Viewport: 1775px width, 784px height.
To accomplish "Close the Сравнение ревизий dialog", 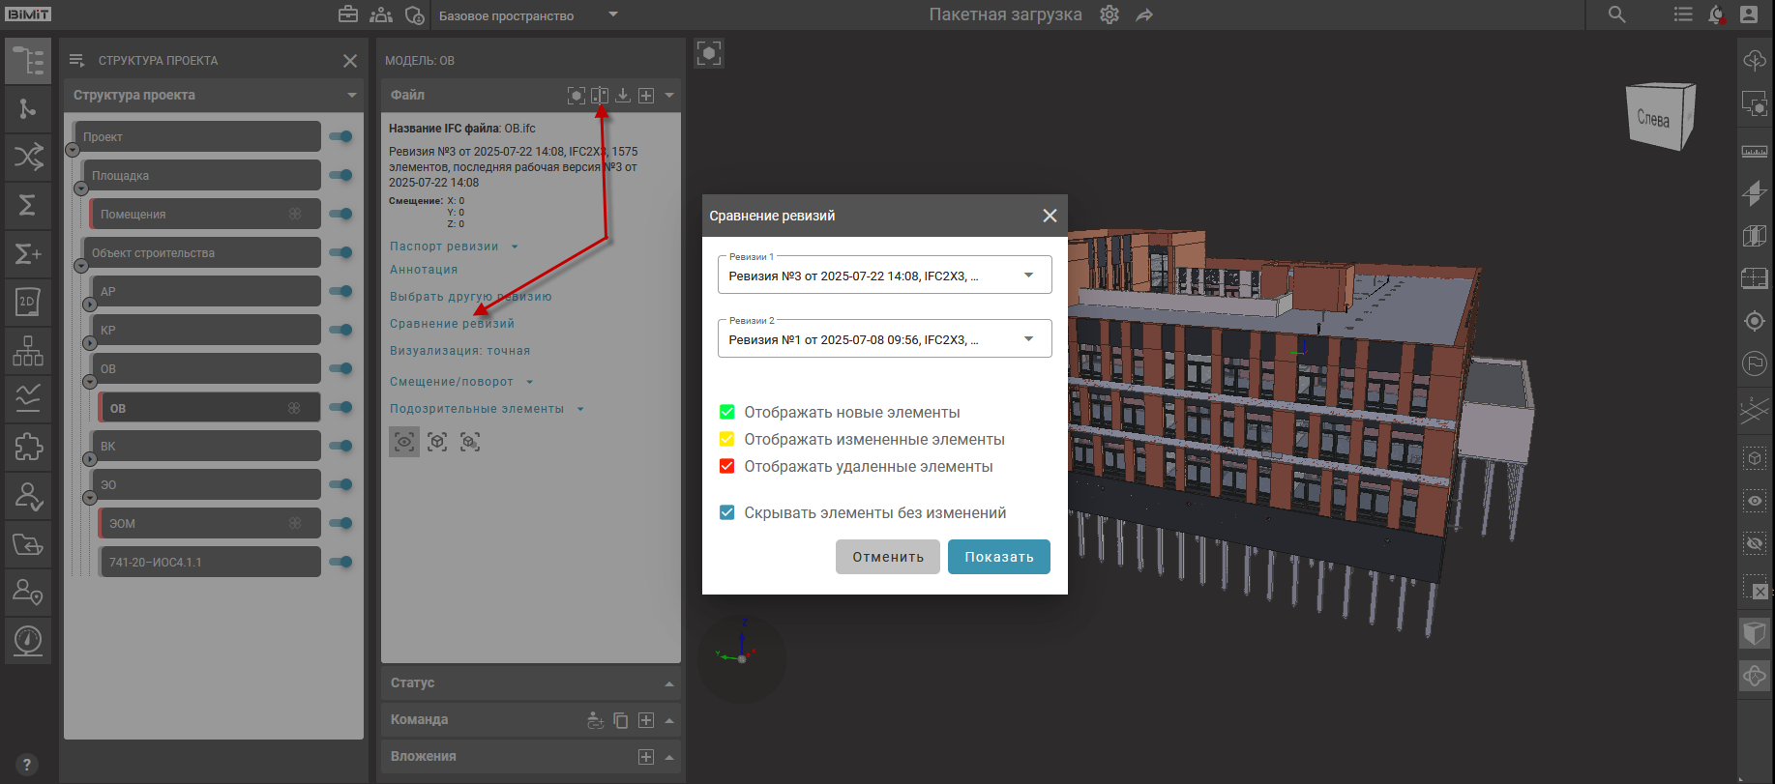I will pos(1050,216).
